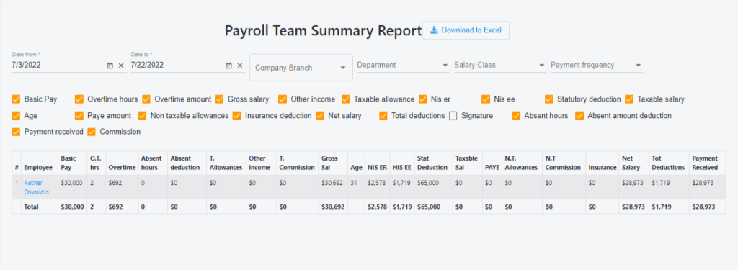The width and height of the screenshot is (738, 270).
Task: Open the Date from calendar picker icon
Action: pos(110,66)
